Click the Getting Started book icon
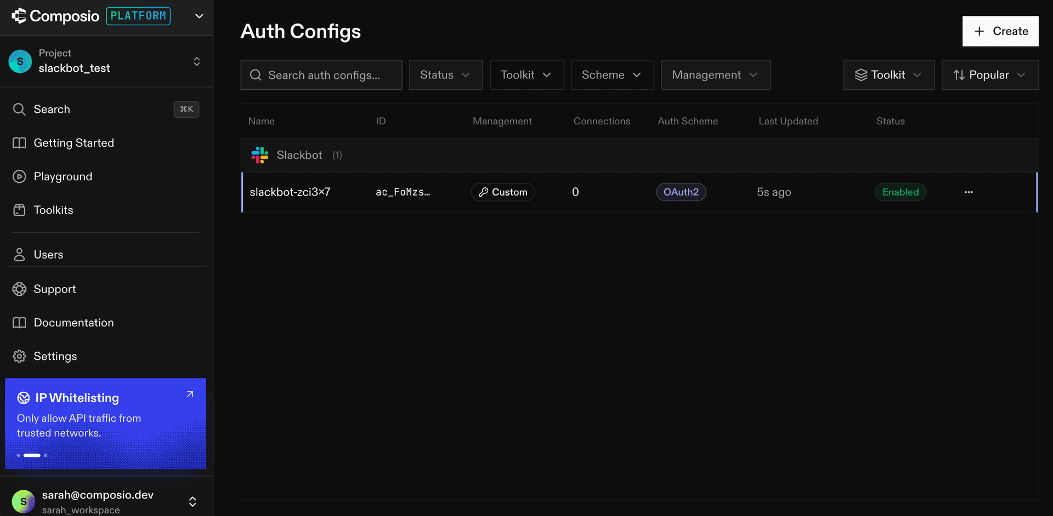This screenshot has width=1053, height=516. click(19, 143)
